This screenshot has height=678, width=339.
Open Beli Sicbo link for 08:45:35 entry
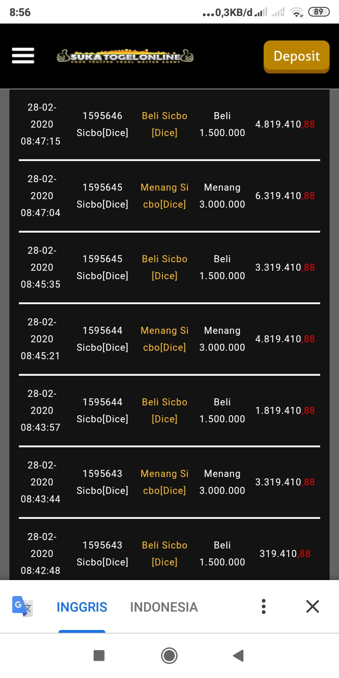coord(165,267)
